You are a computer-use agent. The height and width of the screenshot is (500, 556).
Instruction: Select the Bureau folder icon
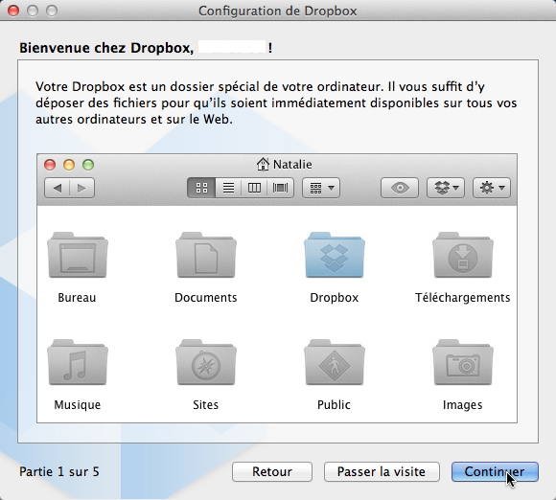click(x=78, y=255)
